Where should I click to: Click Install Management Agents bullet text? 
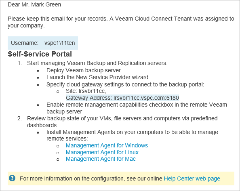(x=132, y=135)
